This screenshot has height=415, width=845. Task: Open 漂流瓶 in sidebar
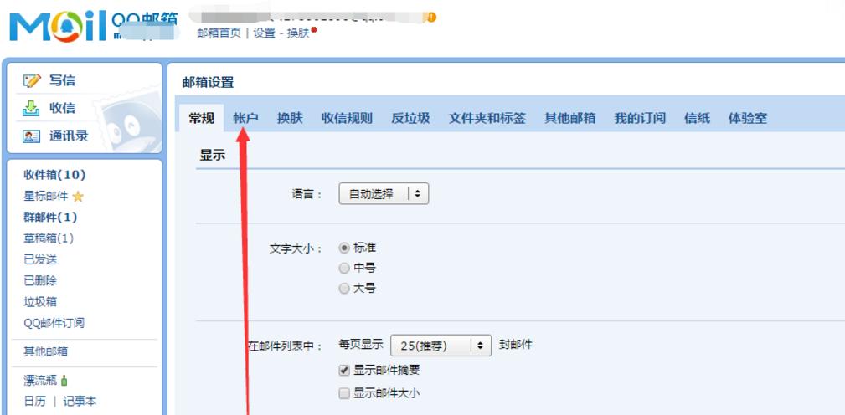coord(40,381)
